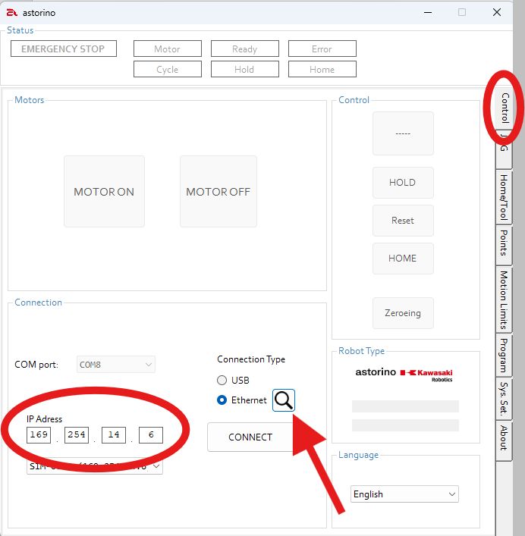Open the COM port dropdown

pyautogui.click(x=116, y=365)
